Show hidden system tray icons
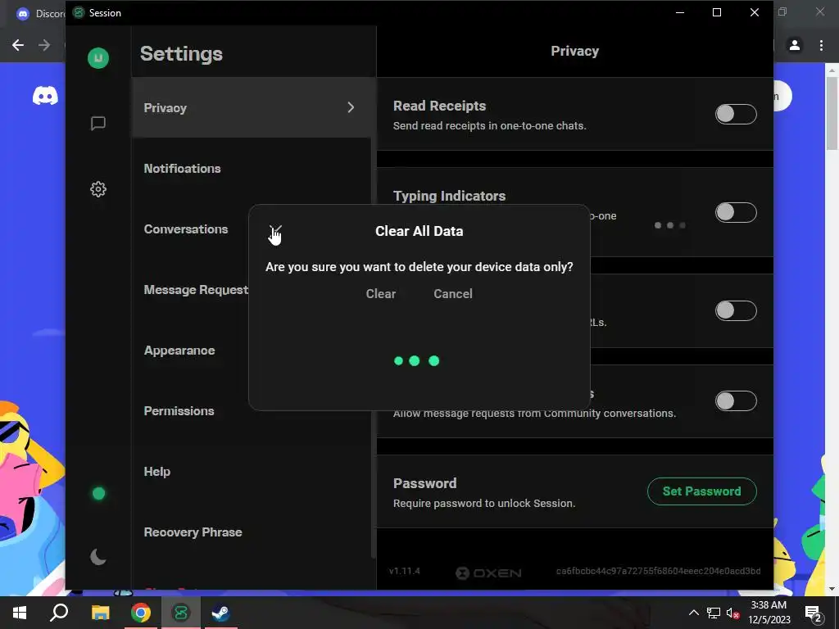Image resolution: width=839 pixels, height=629 pixels. pyautogui.click(x=693, y=613)
